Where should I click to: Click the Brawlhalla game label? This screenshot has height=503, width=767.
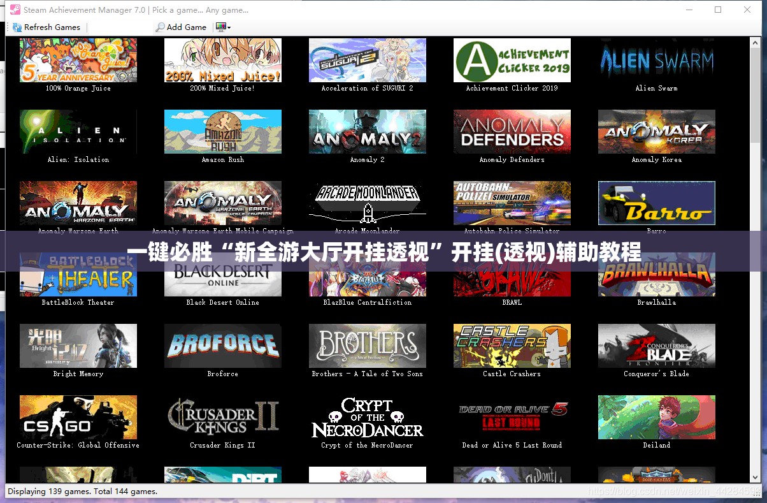657,302
